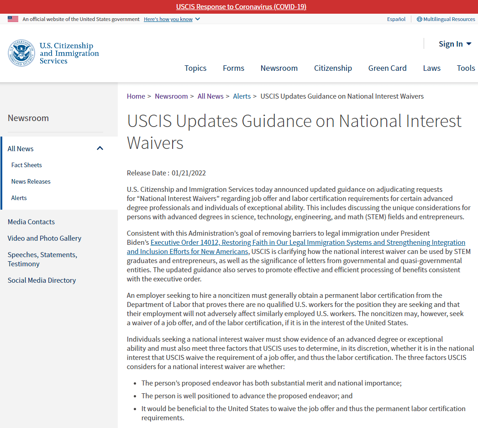Screen dimensions: 478x428
Task: Click the breadcrumb text 'USCIS Updates Guidance on National Interest Waivers'
Action: tap(342, 96)
